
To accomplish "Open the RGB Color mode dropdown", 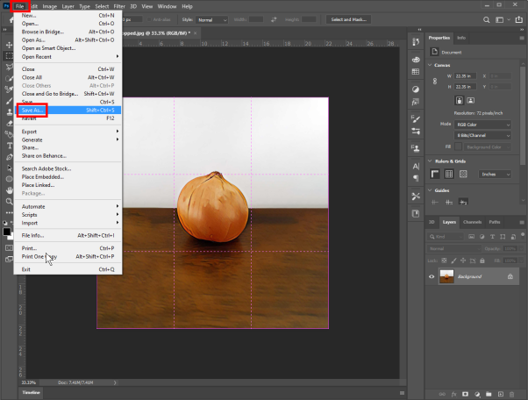I will pyautogui.click(x=482, y=125).
